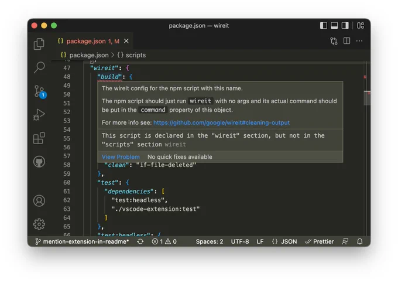The height and width of the screenshot is (283, 398).
Task: Split the editor to the right
Action: pos(346,41)
